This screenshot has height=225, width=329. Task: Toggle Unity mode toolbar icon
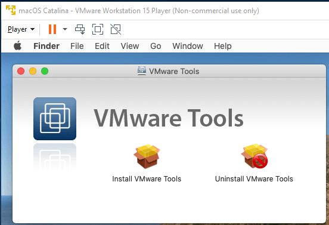116,29
